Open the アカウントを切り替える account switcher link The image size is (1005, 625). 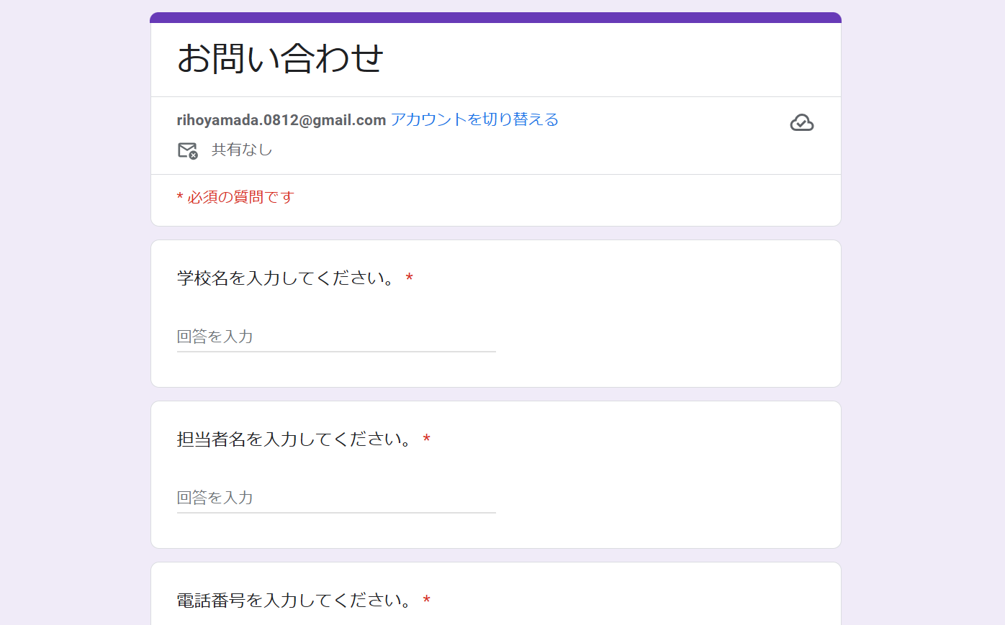tap(474, 119)
